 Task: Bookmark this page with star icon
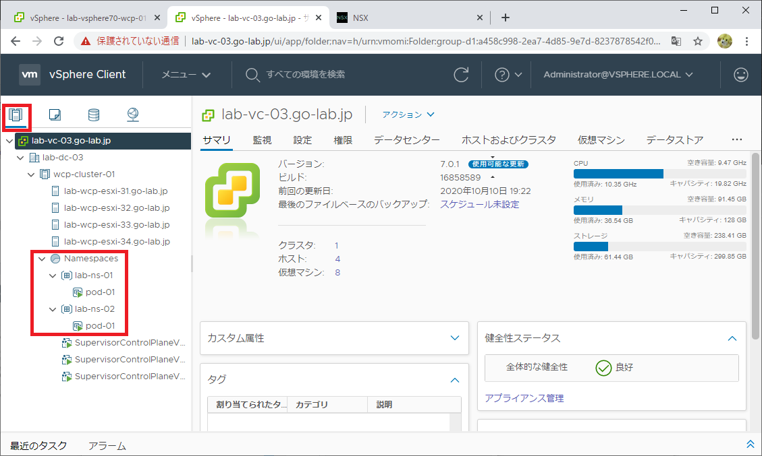698,41
